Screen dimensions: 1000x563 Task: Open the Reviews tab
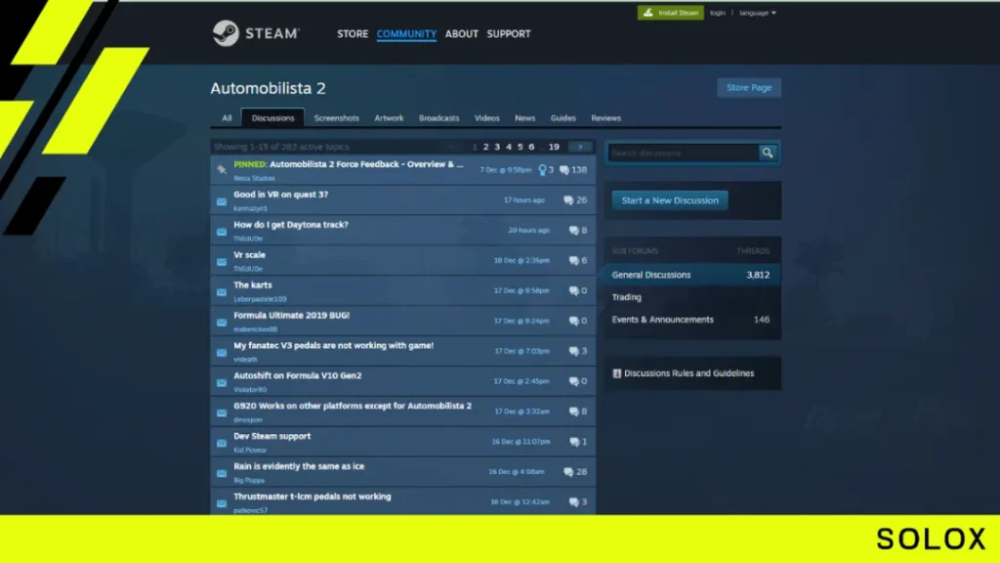click(x=605, y=118)
